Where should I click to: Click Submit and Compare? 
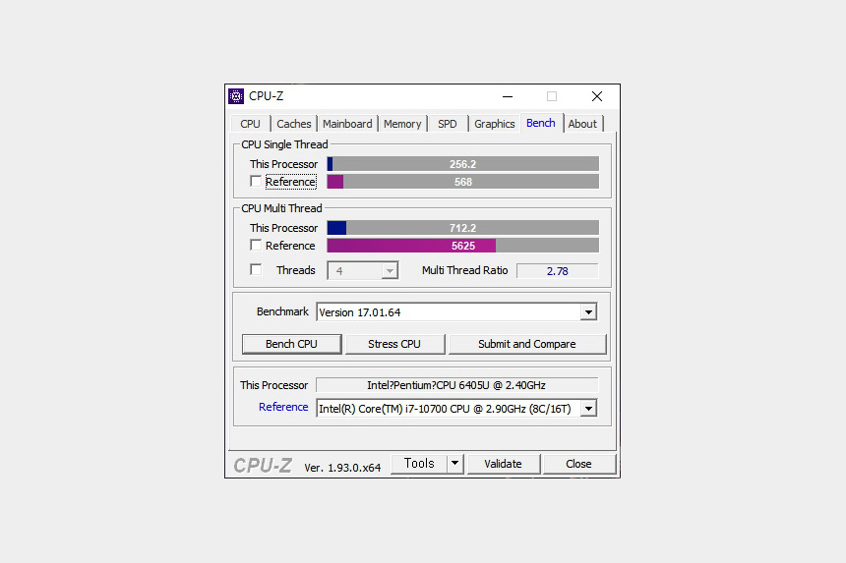pyautogui.click(x=527, y=344)
